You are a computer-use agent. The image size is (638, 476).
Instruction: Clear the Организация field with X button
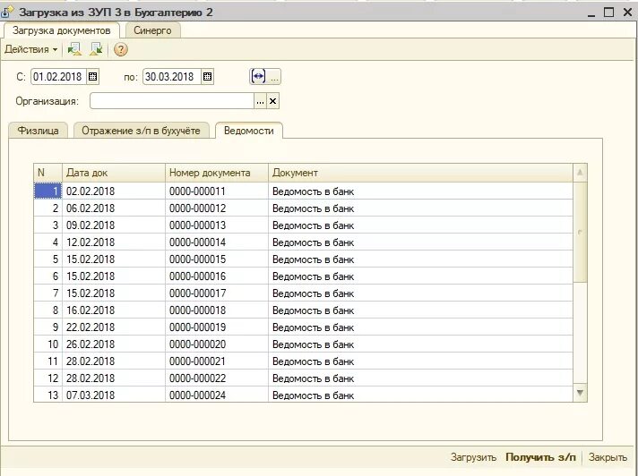pyautogui.click(x=272, y=101)
